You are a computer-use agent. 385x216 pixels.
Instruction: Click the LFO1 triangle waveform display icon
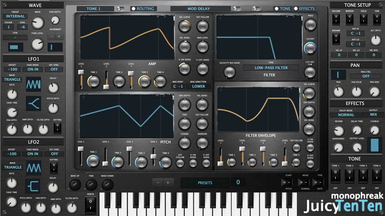click(33, 84)
